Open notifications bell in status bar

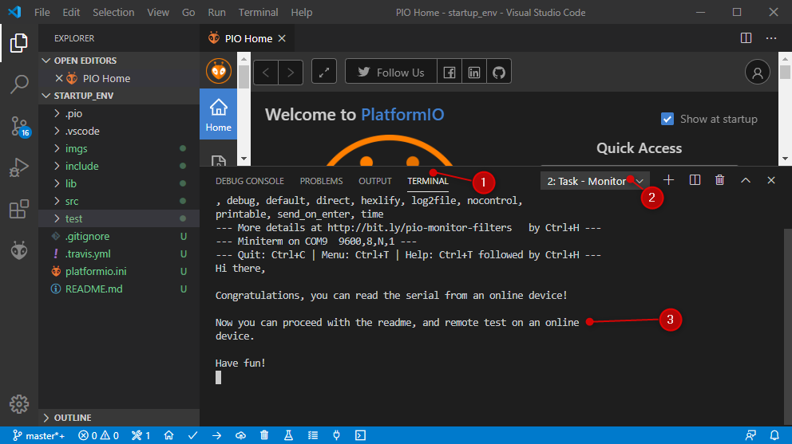click(x=774, y=435)
